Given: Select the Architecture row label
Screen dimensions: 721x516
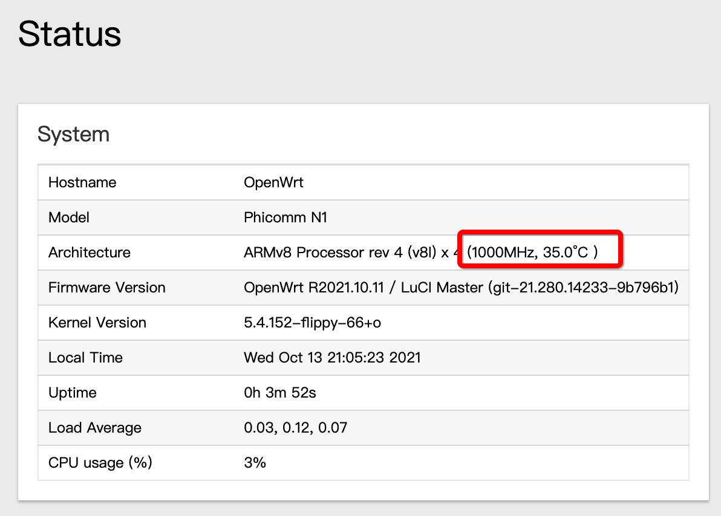Looking at the screenshot, I should (x=89, y=253).
